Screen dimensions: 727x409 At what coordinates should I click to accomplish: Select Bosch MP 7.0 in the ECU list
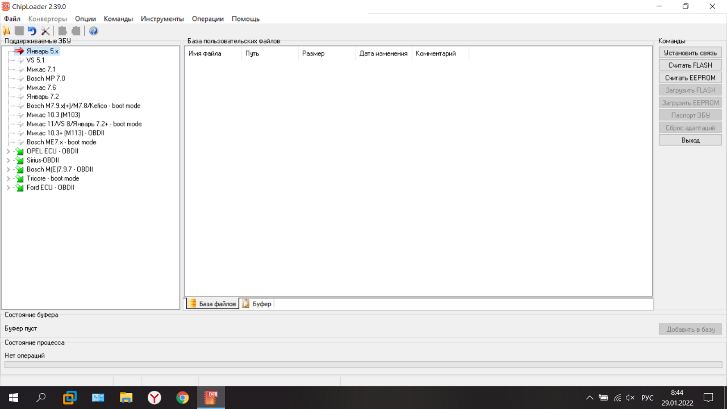(45, 78)
